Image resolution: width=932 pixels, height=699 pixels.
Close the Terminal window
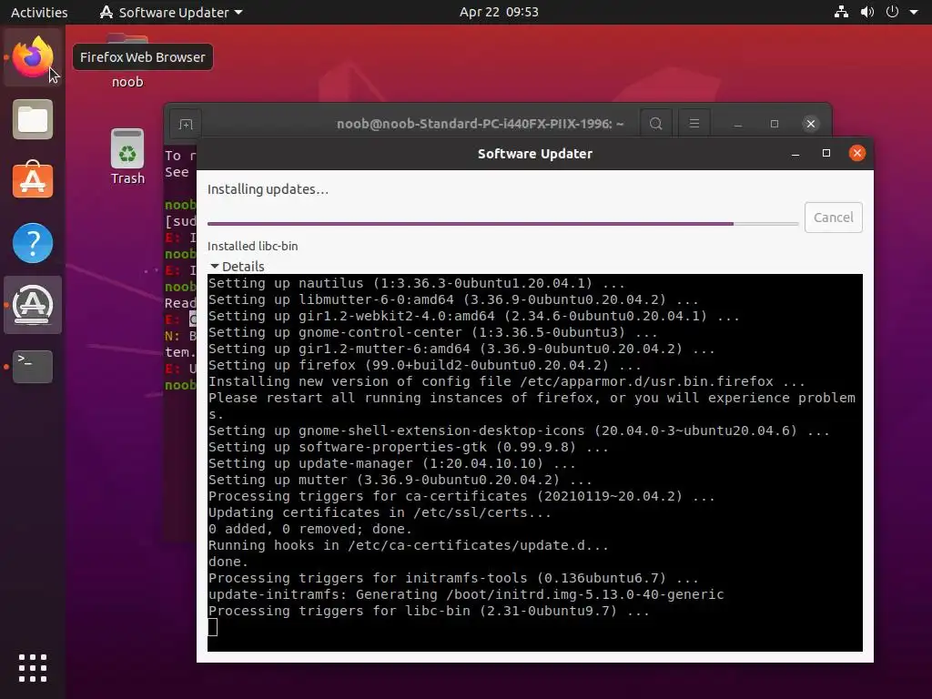tap(811, 124)
